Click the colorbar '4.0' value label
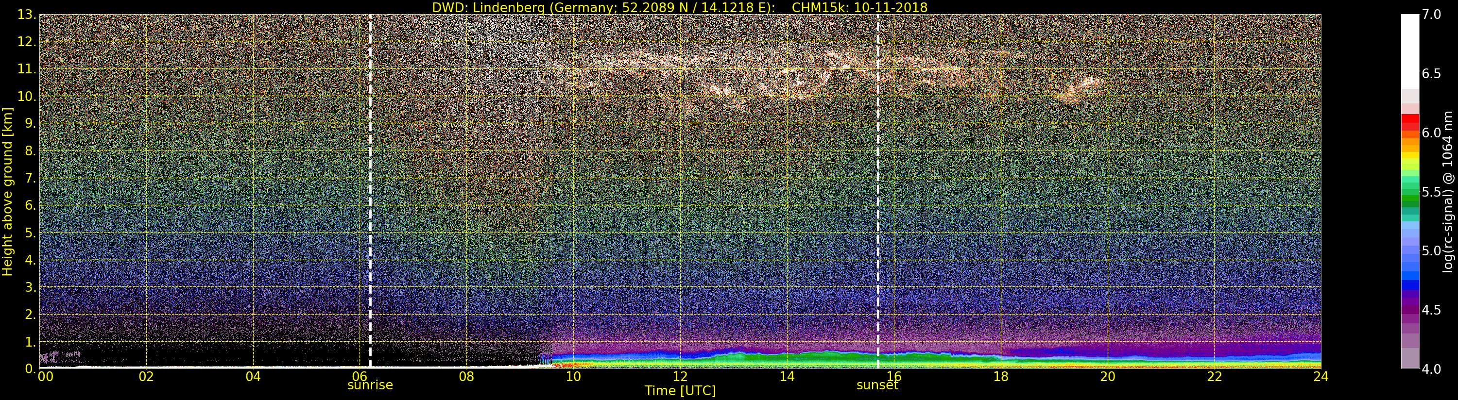1458x400 pixels. click(x=1431, y=369)
